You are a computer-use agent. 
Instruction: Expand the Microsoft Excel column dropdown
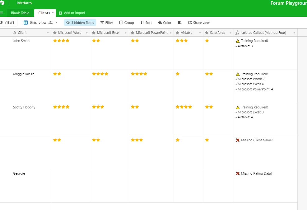point(126,33)
